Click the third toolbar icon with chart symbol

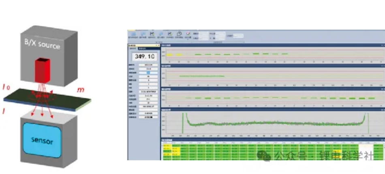(152, 35)
